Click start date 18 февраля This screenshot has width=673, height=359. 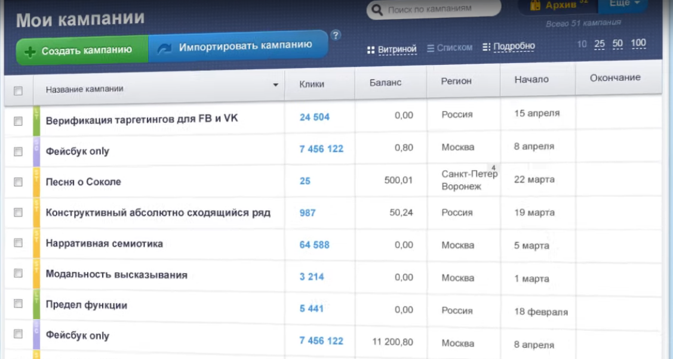[541, 312]
